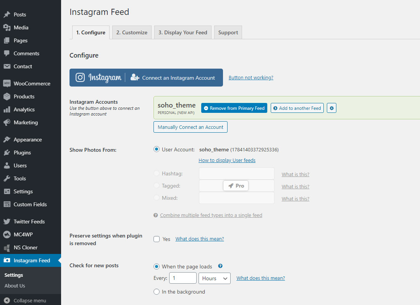Click the Twitter Feeds bird icon
The width and height of the screenshot is (420, 305).
point(7,222)
